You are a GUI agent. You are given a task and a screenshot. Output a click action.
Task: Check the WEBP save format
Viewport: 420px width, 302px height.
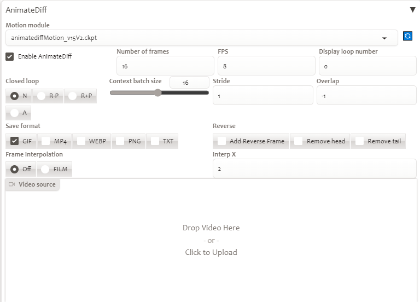point(81,141)
